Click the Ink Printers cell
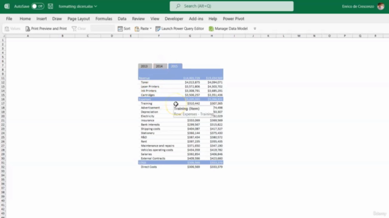This screenshot has width=389, height=218. [148, 91]
